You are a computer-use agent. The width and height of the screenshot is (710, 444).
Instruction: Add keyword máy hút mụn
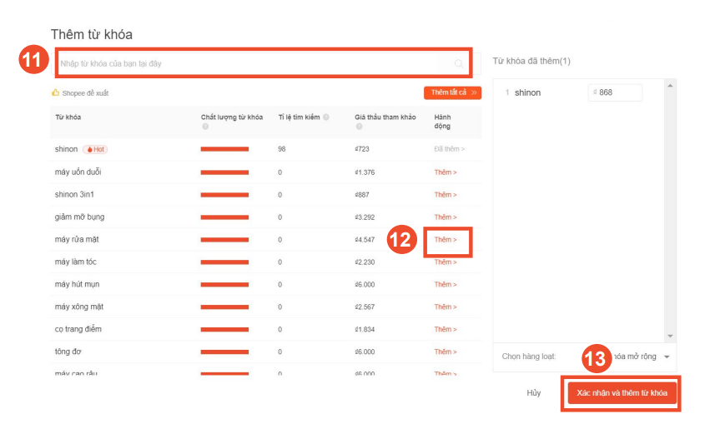[446, 284]
